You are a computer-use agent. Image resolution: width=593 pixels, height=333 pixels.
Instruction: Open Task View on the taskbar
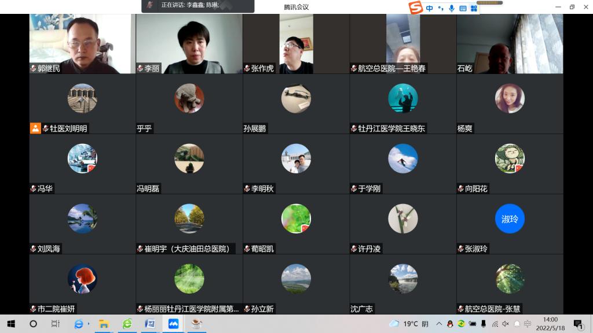[x=56, y=324]
